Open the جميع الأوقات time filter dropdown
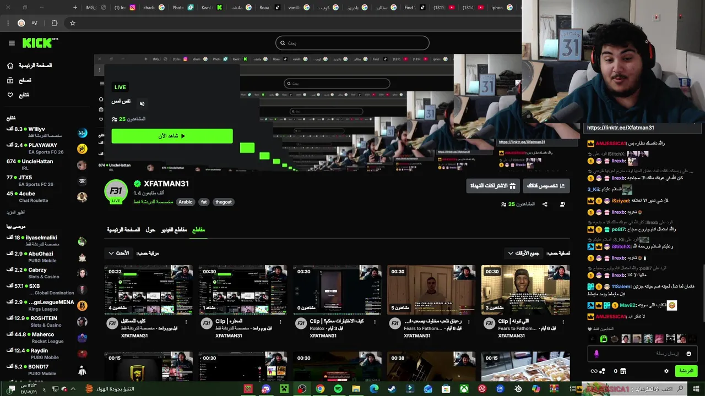This screenshot has height=396, width=705. 524,253
